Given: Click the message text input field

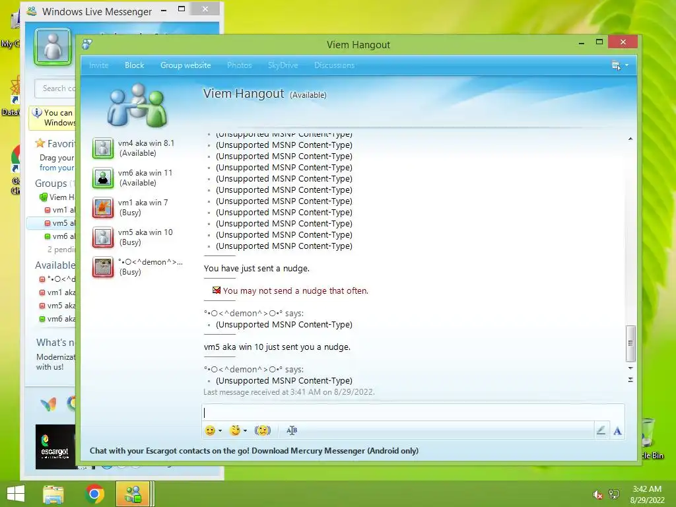Looking at the screenshot, I should pos(413,413).
